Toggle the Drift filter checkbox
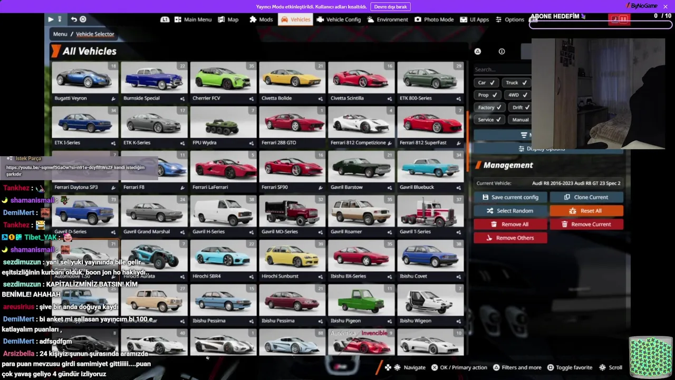The height and width of the screenshot is (380, 675). [519, 107]
